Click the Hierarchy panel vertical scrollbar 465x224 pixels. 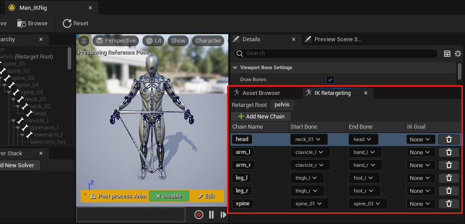click(x=69, y=58)
